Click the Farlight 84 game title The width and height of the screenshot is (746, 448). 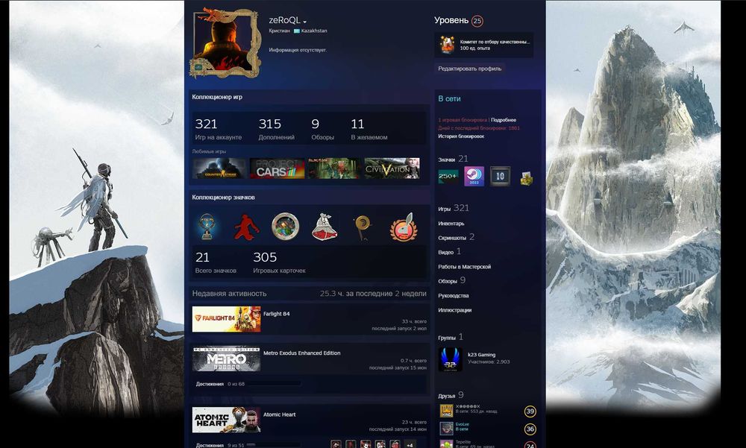click(x=277, y=314)
